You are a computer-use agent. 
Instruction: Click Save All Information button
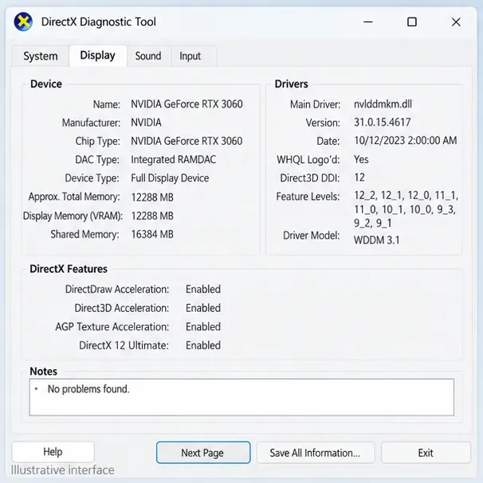click(x=315, y=453)
